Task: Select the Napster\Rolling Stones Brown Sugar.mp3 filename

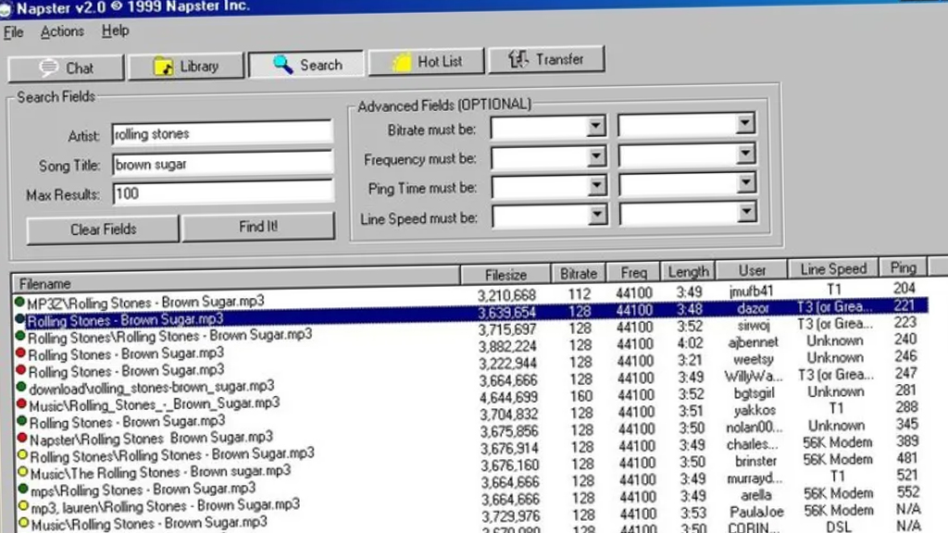Action: [x=151, y=438]
